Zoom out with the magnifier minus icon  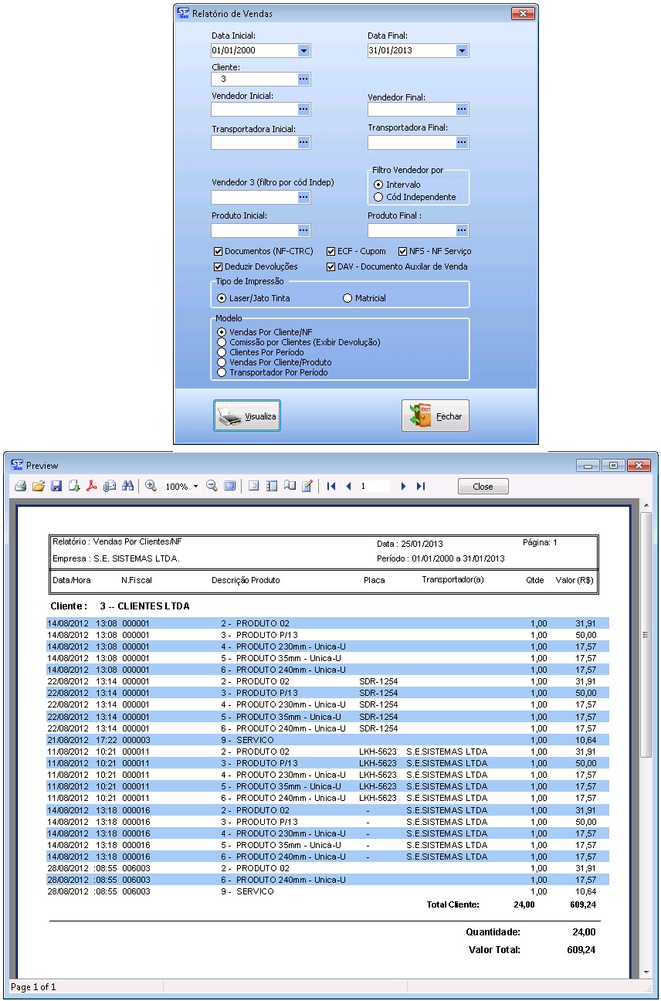[212, 487]
